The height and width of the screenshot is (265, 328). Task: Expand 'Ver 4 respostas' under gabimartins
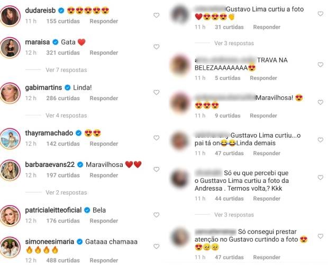click(x=66, y=116)
